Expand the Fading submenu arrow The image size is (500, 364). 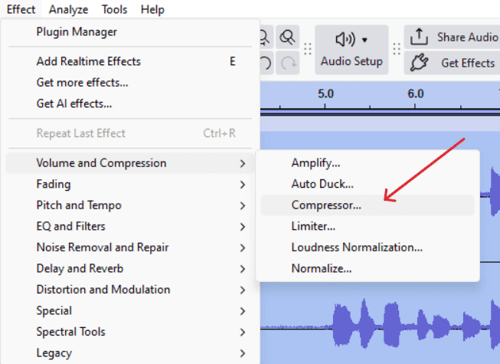(243, 185)
